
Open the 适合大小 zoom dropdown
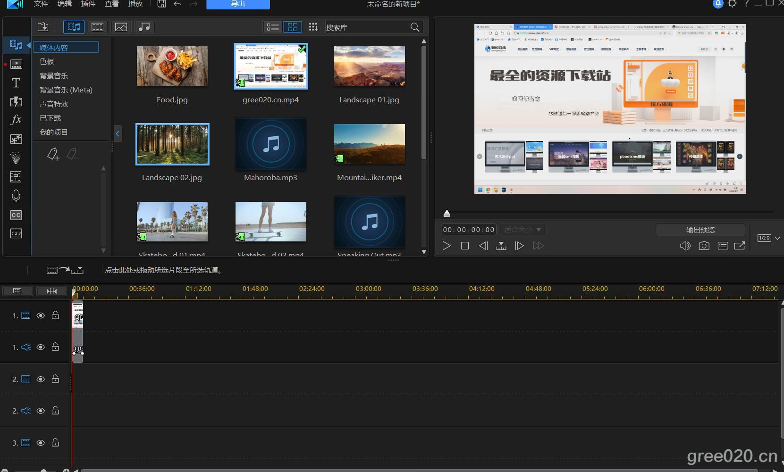[522, 230]
